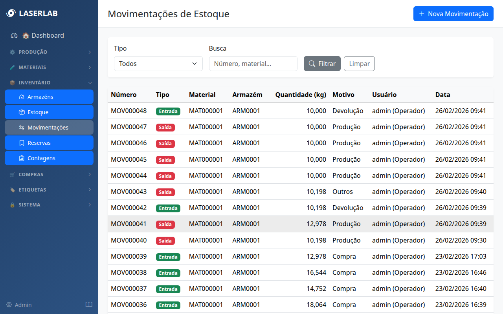This screenshot has width=503, height=314.
Task: Open the SISTEMA menu item
Action: 49,204
